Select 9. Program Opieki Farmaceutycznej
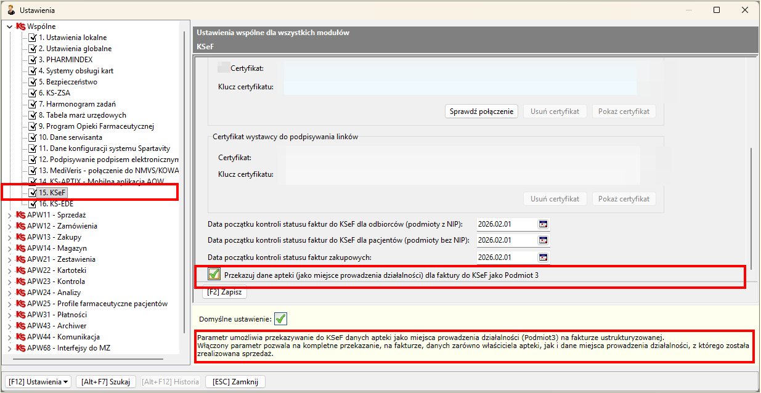Image resolution: width=761 pixels, height=393 pixels. tap(96, 126)
